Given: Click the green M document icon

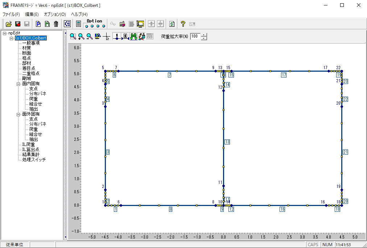Looking at the screenshot, I should point(47,24).
